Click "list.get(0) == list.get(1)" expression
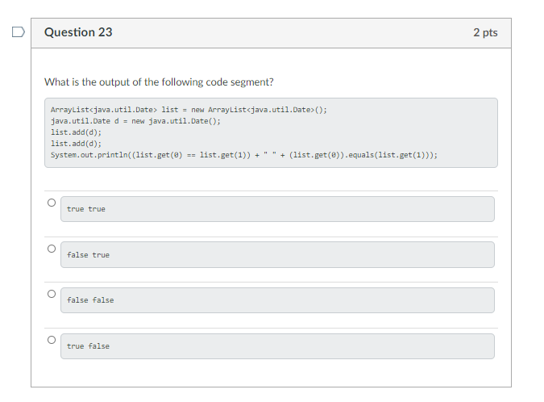Image resolution: width=544 pixels, height=402 pixels. pyautogui.click(x=189, y=154)
